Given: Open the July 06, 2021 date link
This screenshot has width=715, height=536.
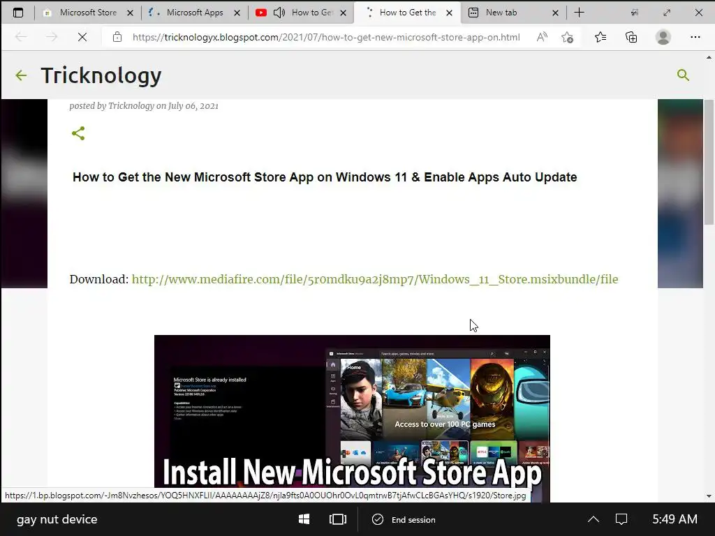Looking at the screenshot, I should (193, 106).
